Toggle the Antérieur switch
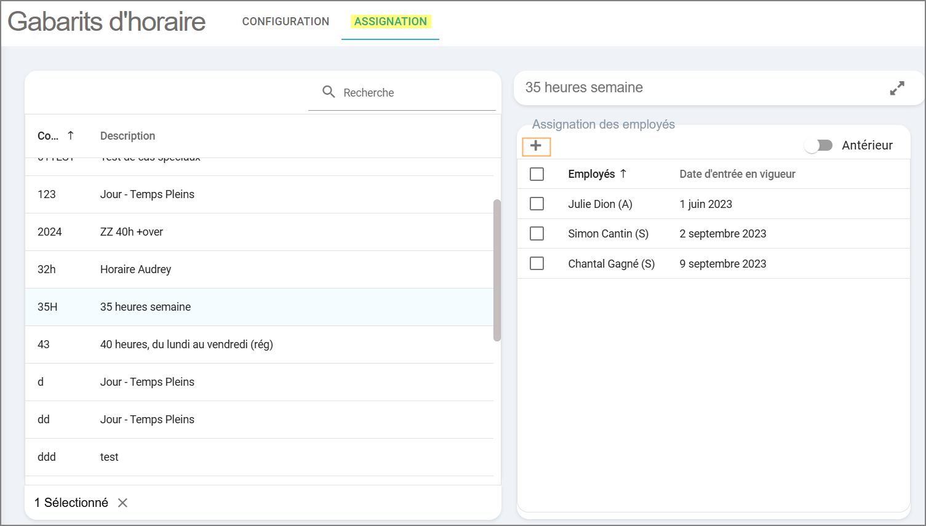926x526 pixels. pyautogui.click(x=819, y=145)
